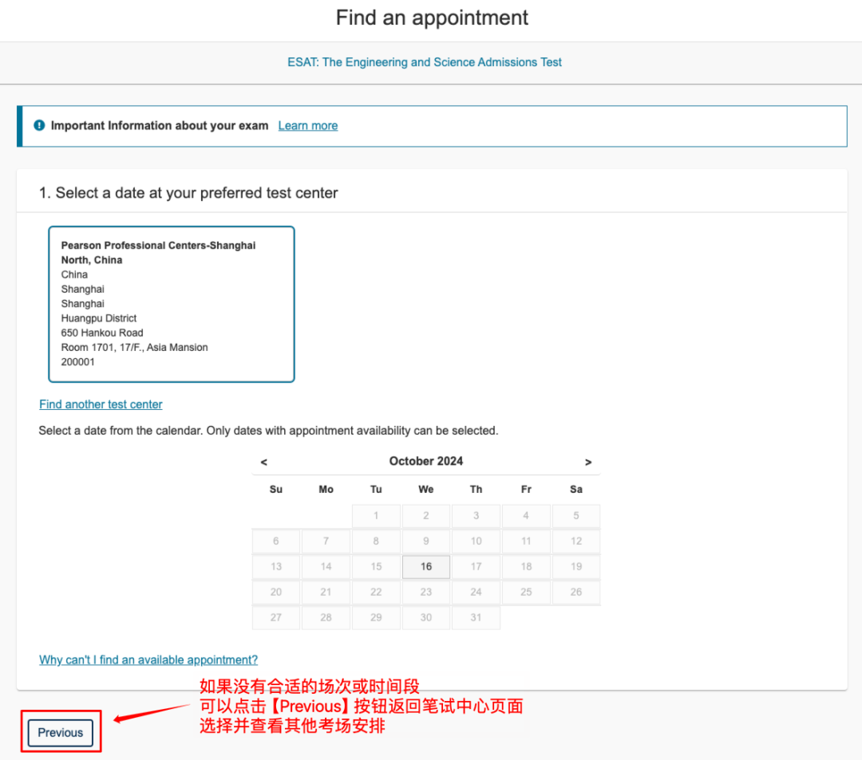Click calendar date 31
The height and width of the screenshot is (760, 862).
pyautogui.click(x=476, y=618)
